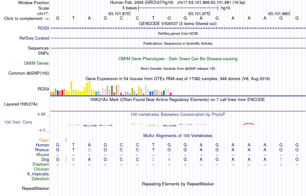Open the RefSeq Curated track label
This screenshot has height=196, width=306.
pyautogui.click(x=34, y=38)
